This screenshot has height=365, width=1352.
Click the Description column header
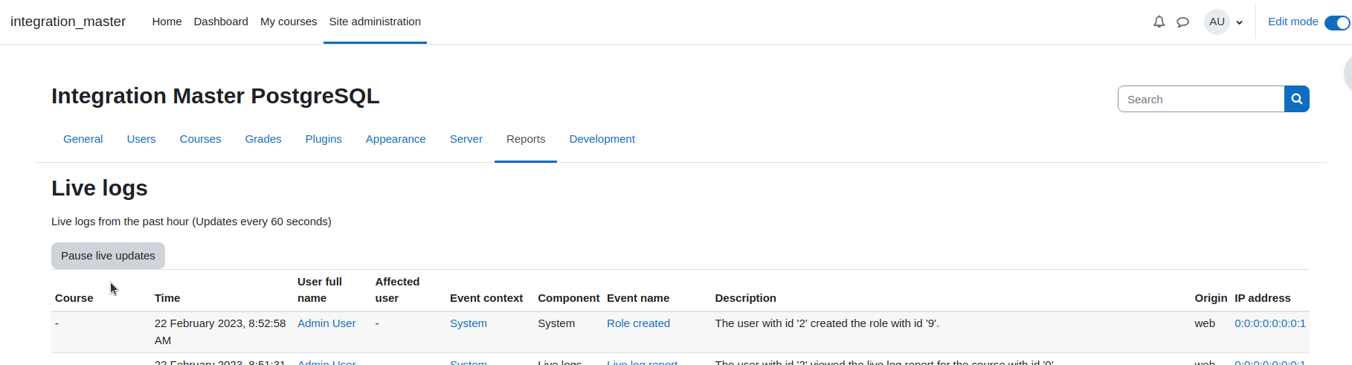coord(745,298)
